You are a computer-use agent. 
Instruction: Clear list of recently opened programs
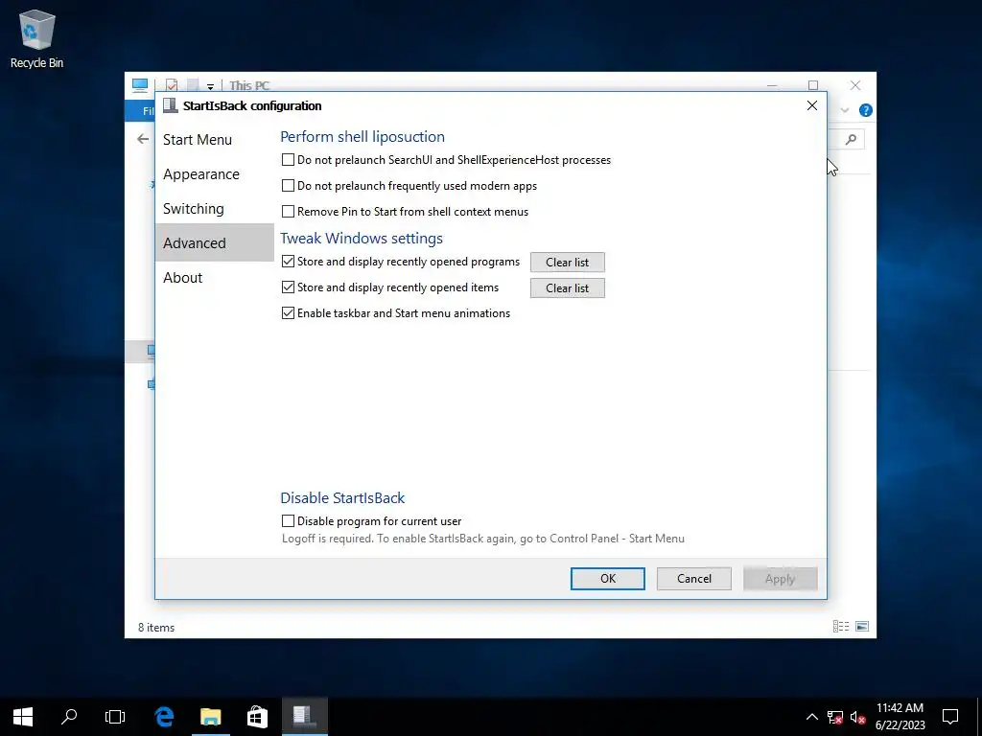(568, 263)
